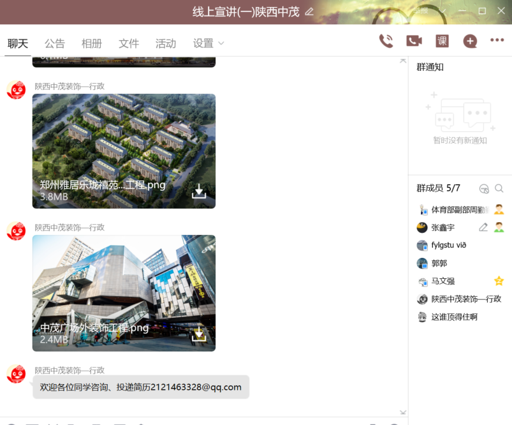
Task: Jump to latest message via bottom arrow
Action: click(x=402, y=412)
